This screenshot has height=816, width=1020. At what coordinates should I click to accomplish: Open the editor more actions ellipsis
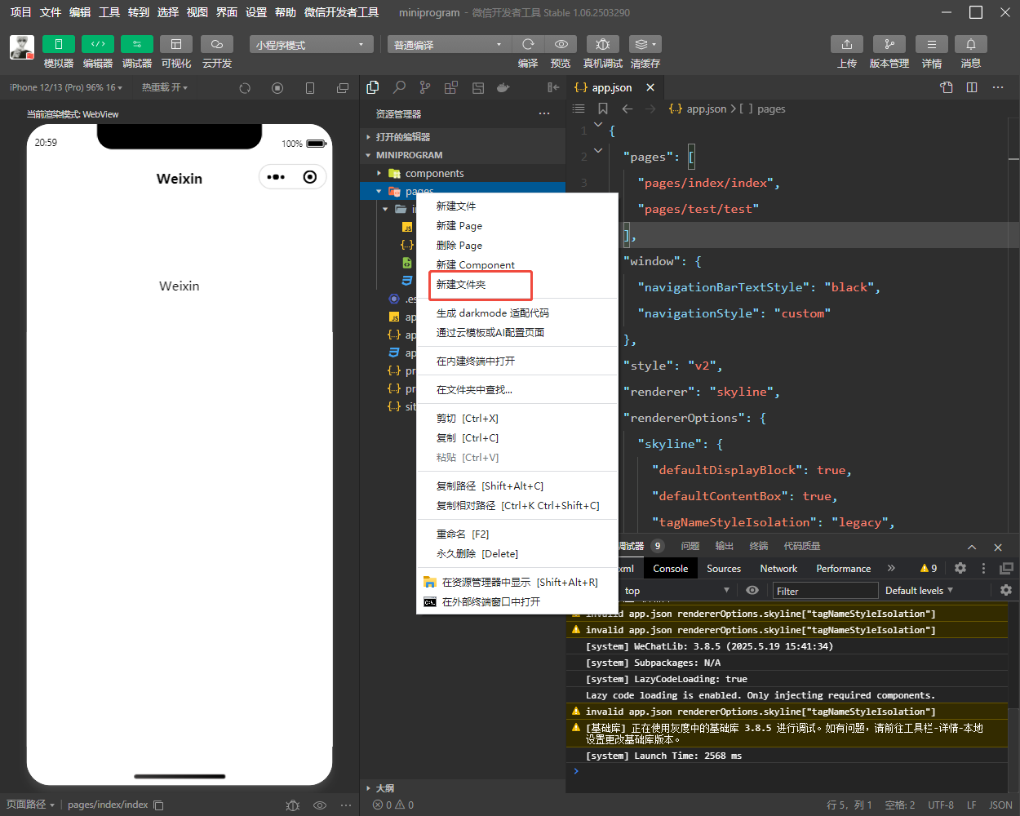click(998, 87)
